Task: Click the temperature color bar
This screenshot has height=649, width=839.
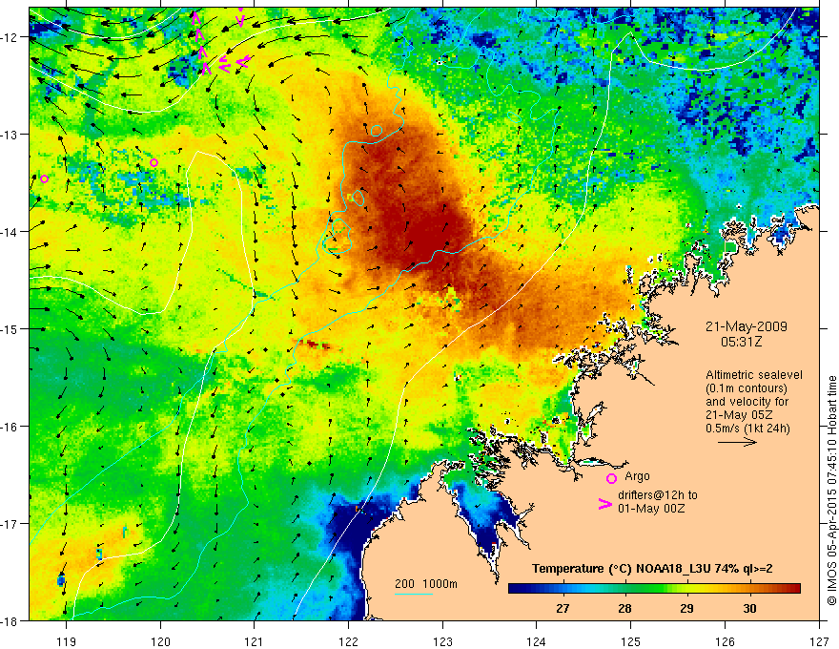Action: (x=654, y=589)
